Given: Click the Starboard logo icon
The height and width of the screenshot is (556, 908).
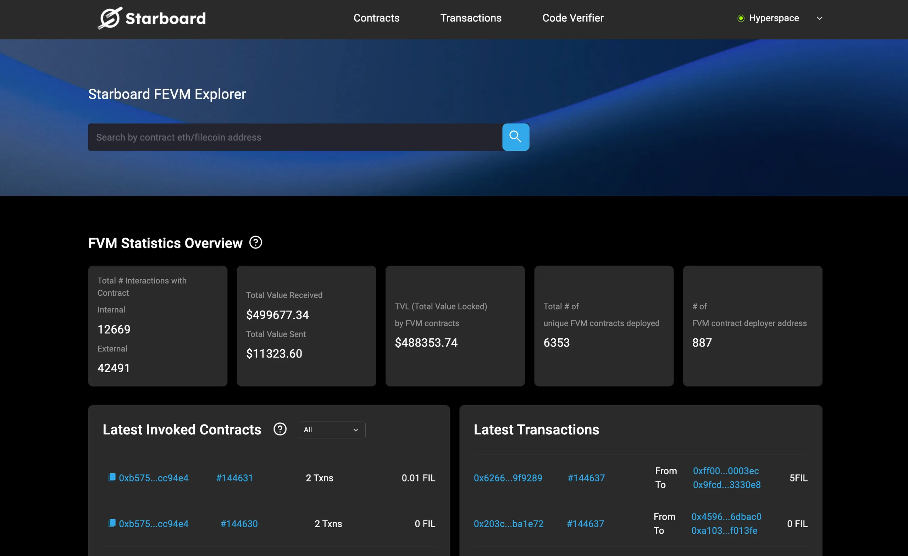Looking at the screenshot, I should [x=110, y=18].
